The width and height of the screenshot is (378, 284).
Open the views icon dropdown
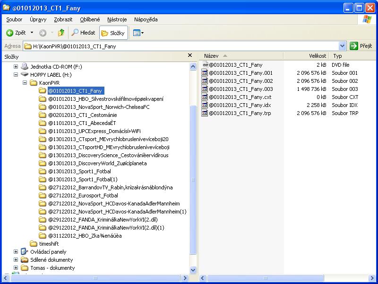[x=138, y=33]
